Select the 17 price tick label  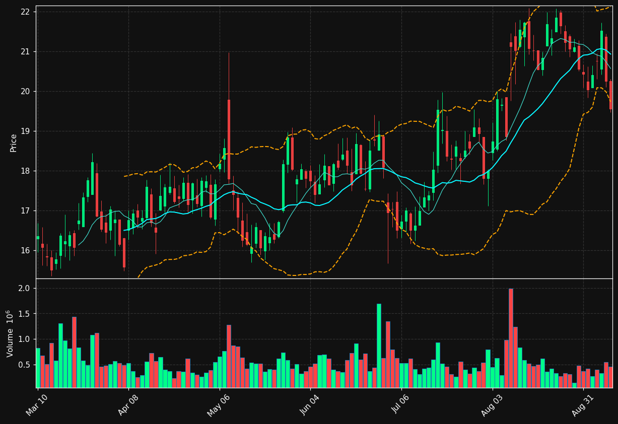coord(26,210)
